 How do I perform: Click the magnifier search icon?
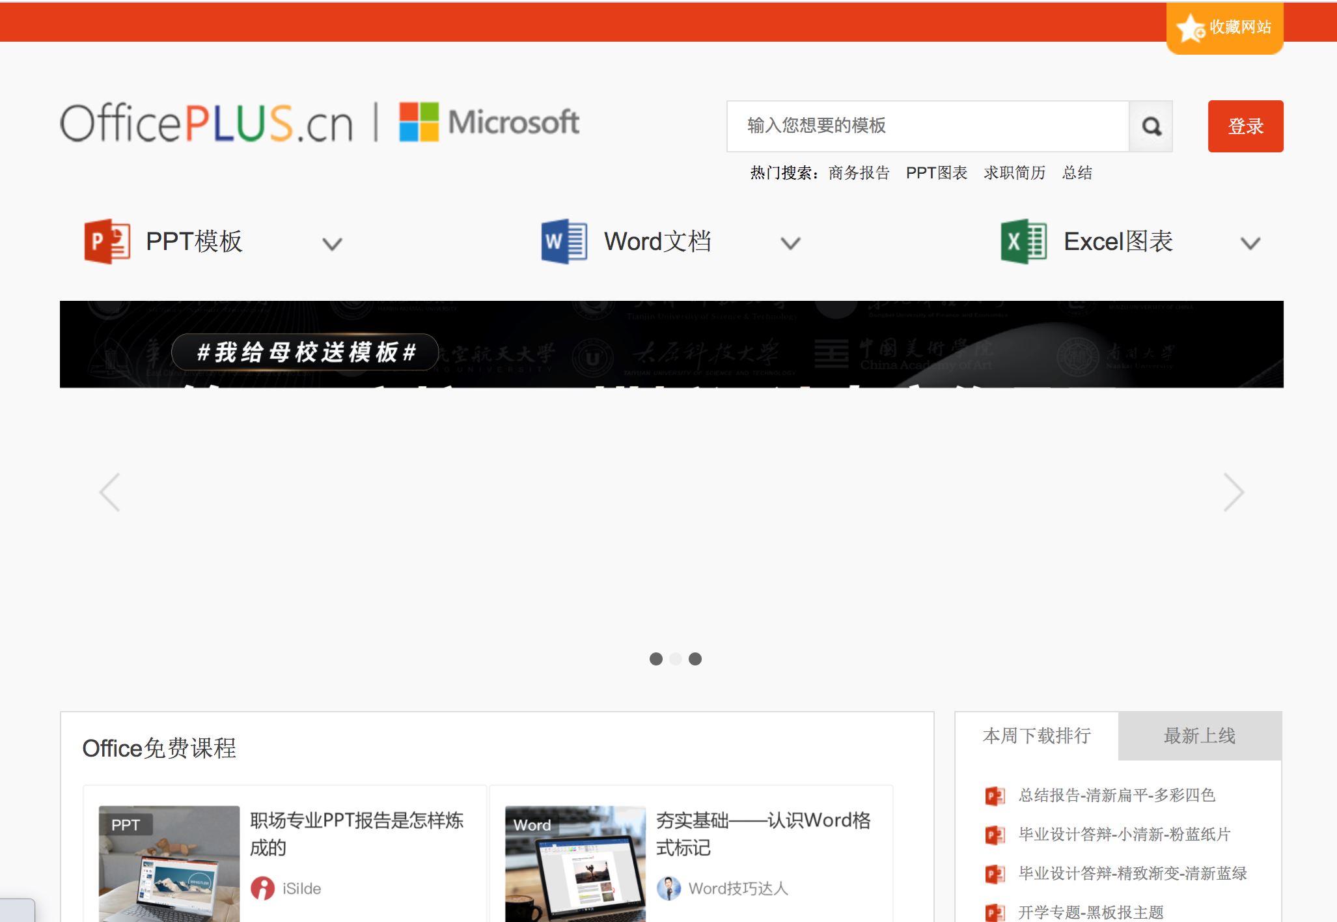1151,126
